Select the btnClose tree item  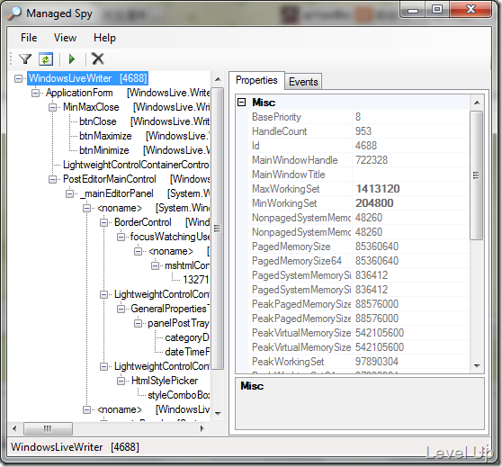[x=98, y=121]
